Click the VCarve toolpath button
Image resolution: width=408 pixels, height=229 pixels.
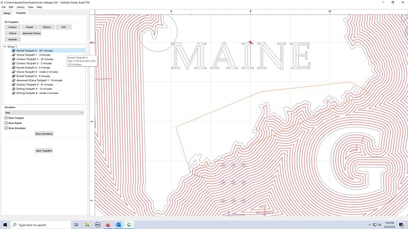pos(12,33)
